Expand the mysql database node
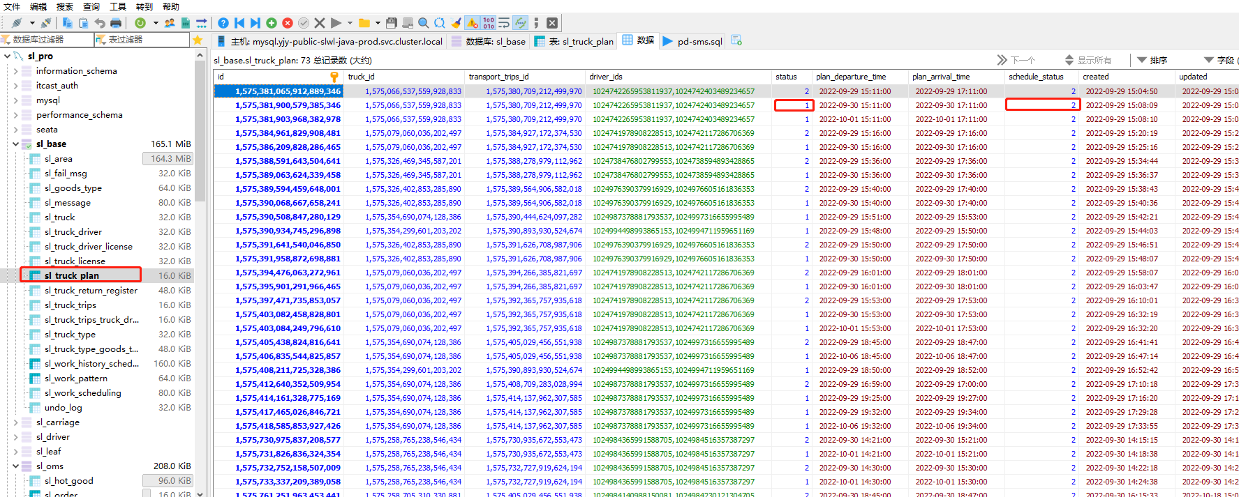 (16, 100)
